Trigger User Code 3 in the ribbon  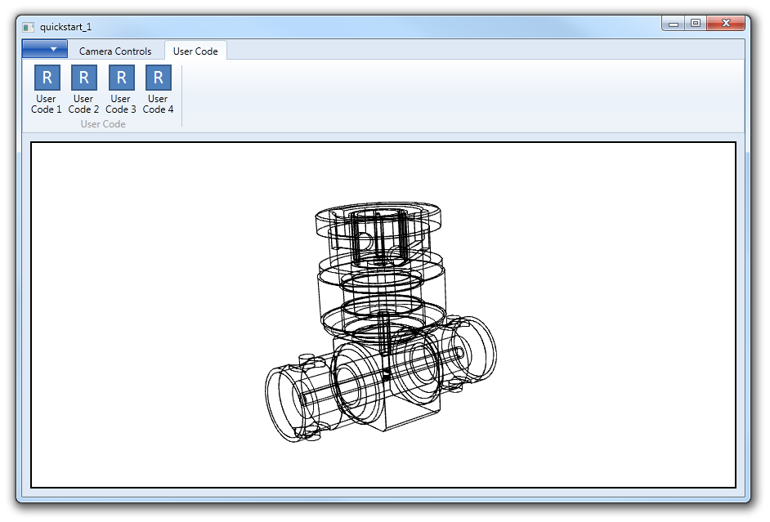[121, 90]
